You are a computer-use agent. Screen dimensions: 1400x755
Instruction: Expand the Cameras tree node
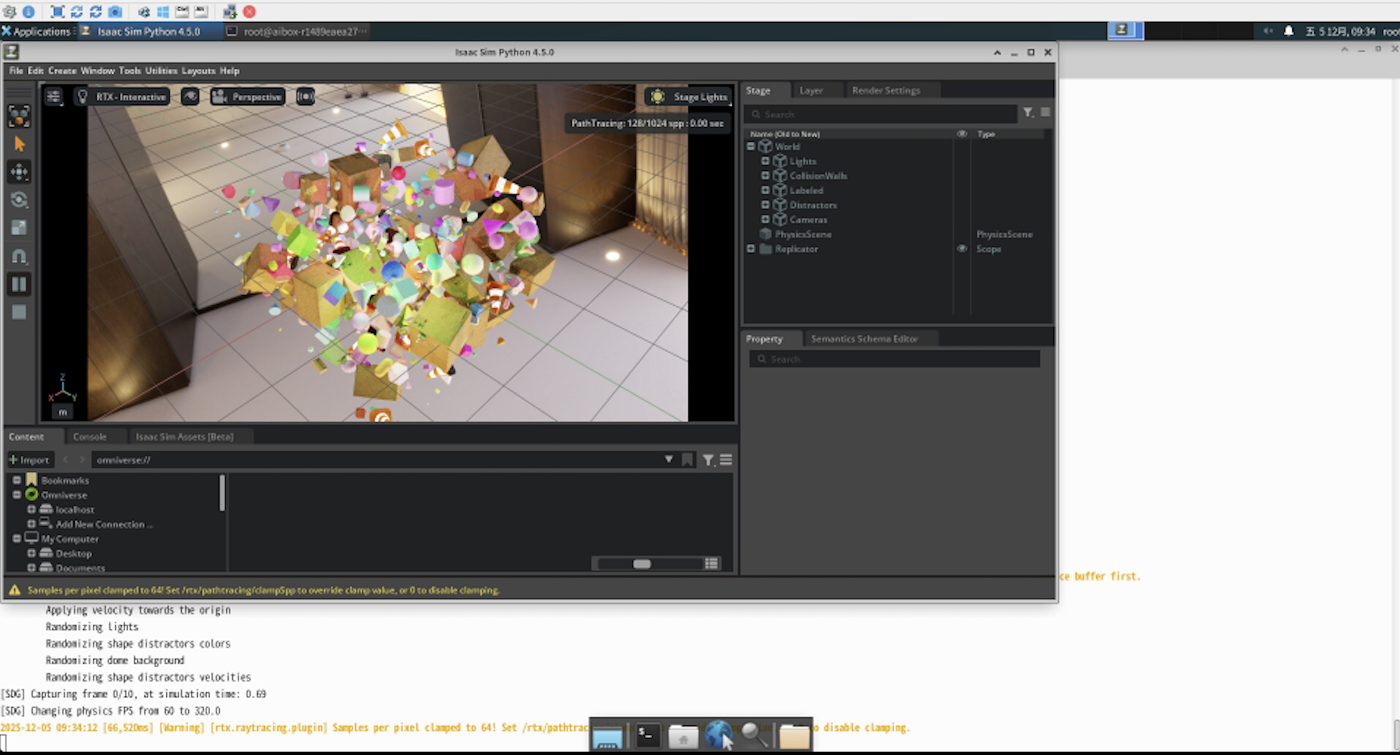coord(765,220)
